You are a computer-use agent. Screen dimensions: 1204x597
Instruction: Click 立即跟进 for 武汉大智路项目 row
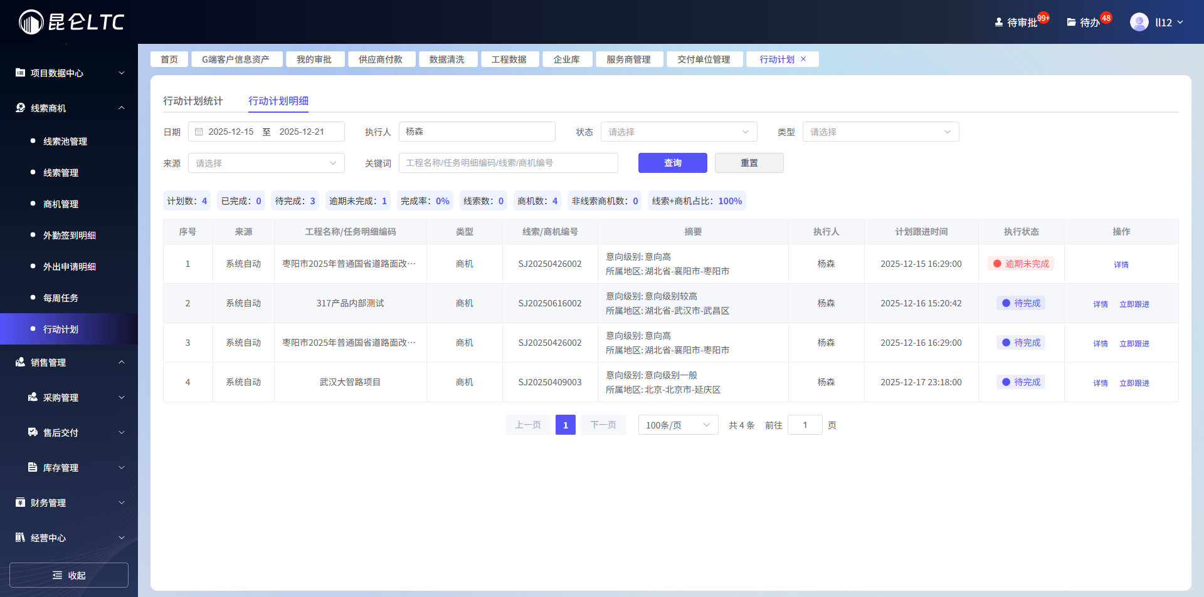[1134, 383]
